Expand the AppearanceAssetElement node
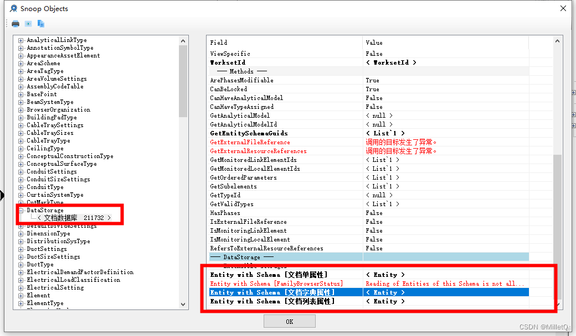Screen dimensions: 576x336 (x=21, y=56)
